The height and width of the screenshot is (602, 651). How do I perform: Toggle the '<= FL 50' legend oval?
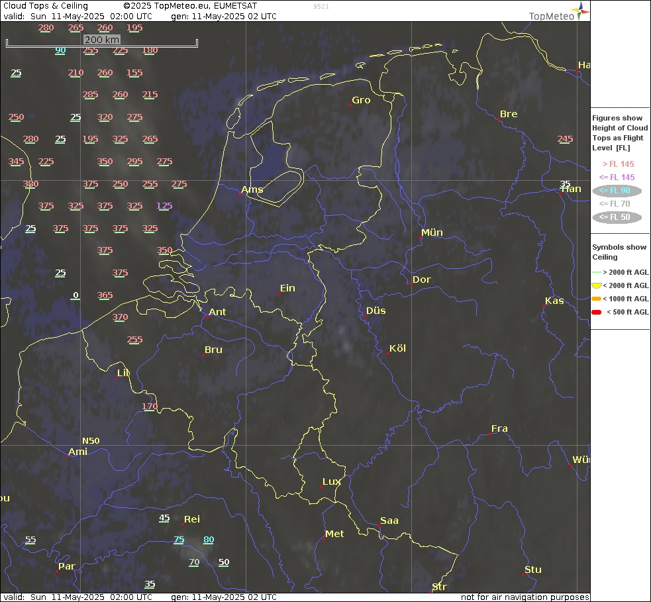pyautogui.click(x=617, y=217)
